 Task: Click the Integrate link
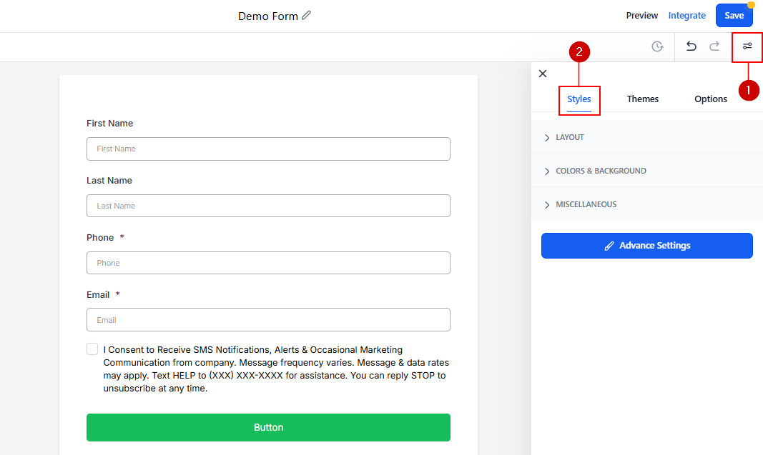(686, 16)
